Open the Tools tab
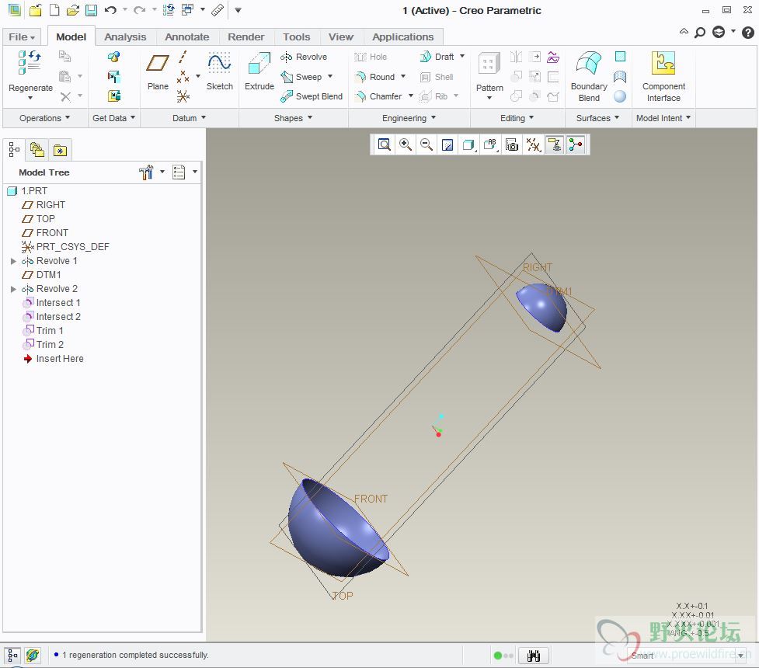Viewport: 759px width, 668px height. pyautogui.click(x=296, y=37)
